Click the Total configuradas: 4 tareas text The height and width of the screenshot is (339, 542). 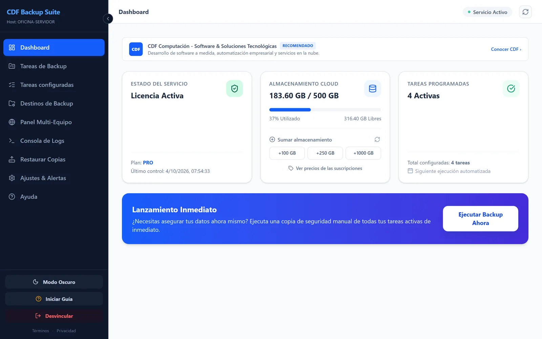(439, 163)
